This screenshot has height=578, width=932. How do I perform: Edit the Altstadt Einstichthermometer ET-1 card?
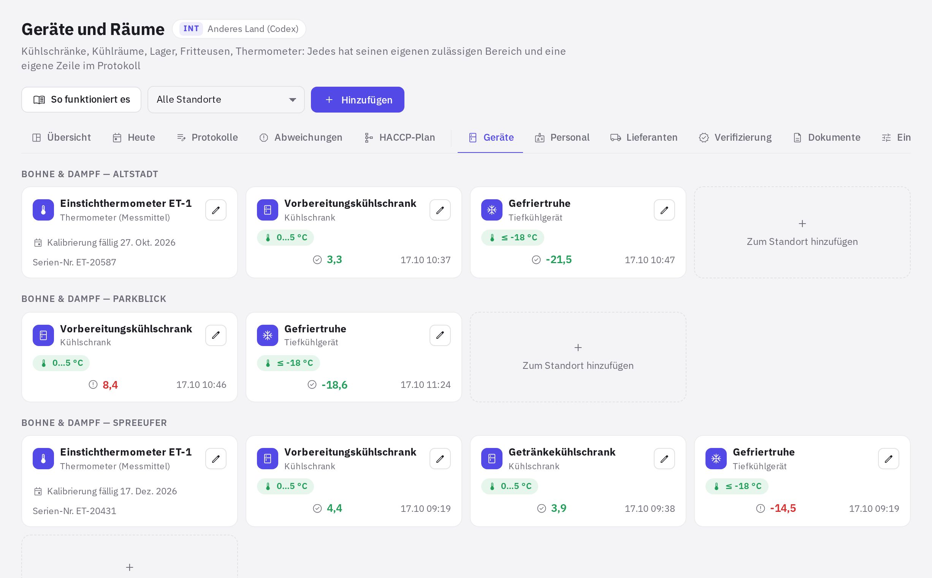click(216, 210)
